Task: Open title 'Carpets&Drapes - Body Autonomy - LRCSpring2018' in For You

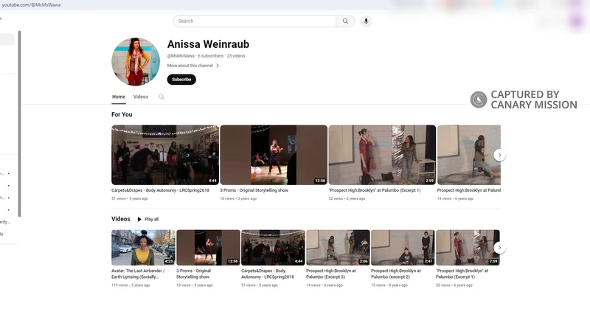Action: pos(160,190)
